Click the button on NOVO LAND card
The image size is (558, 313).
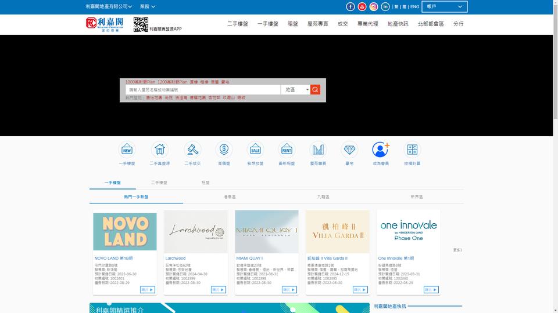click(x=147, y=290)
